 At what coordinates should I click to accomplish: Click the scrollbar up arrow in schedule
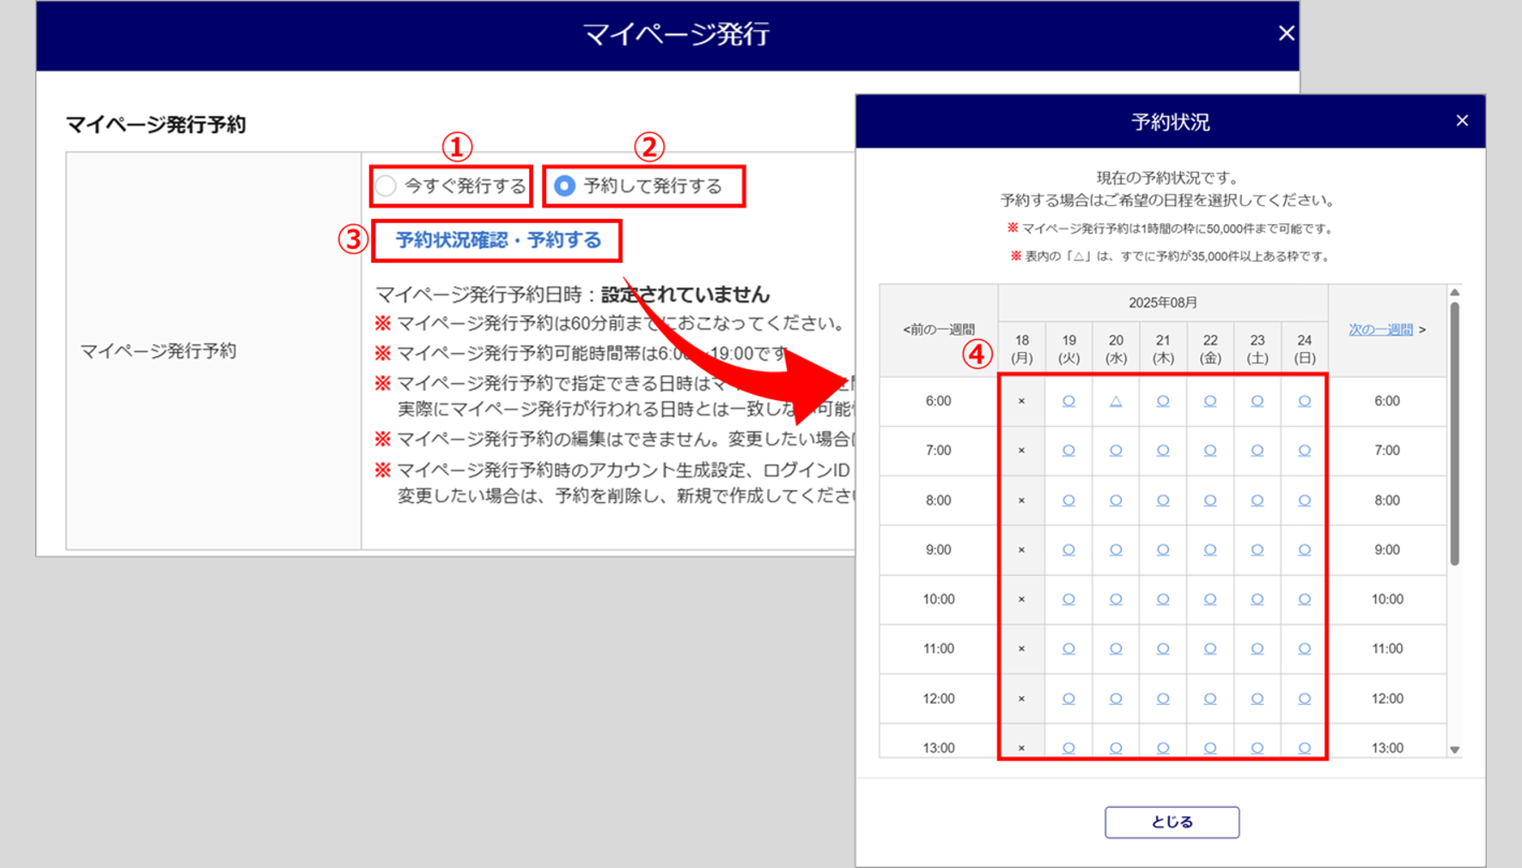point(1454,293)
